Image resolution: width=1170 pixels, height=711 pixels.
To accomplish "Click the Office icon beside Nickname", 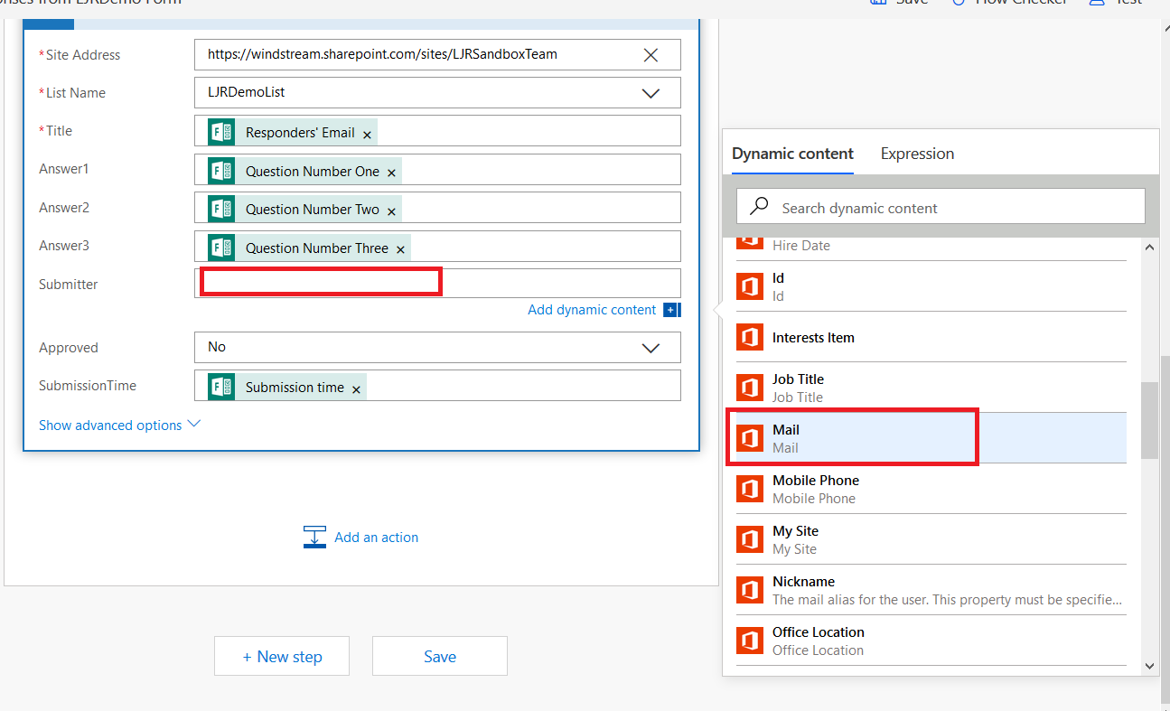I will [750, 590].
